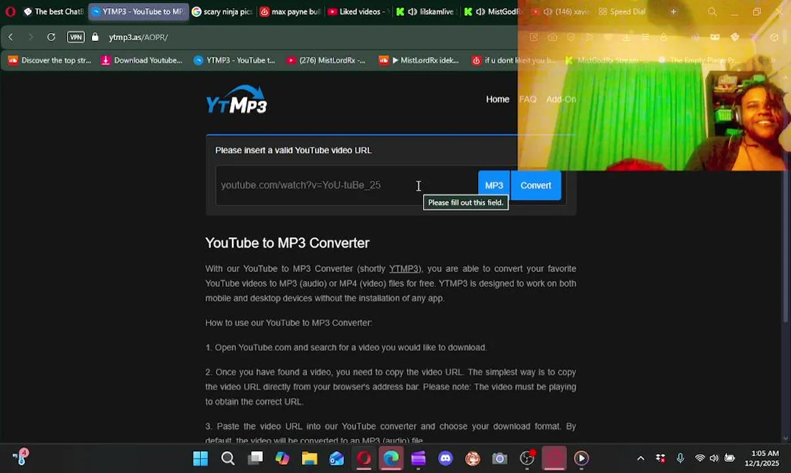Open the Opera menu logo
This screenshot has height=473, width=791.
10,11
